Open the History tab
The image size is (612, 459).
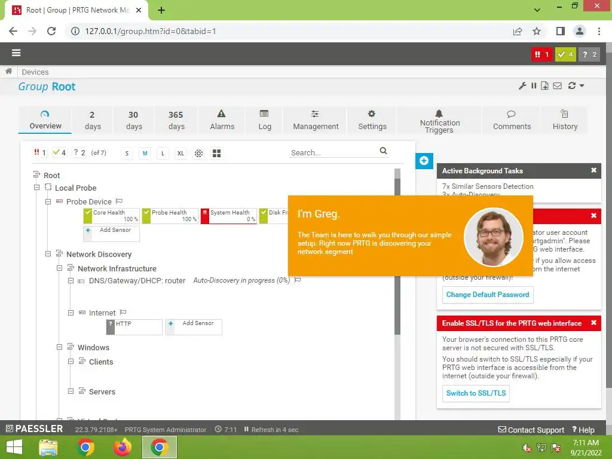pyautogui.click(x=565, y=120)
